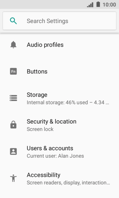Tap the Screen lock subtitle
The height and width of the screenshot is (198, 119).
point(40,129)
